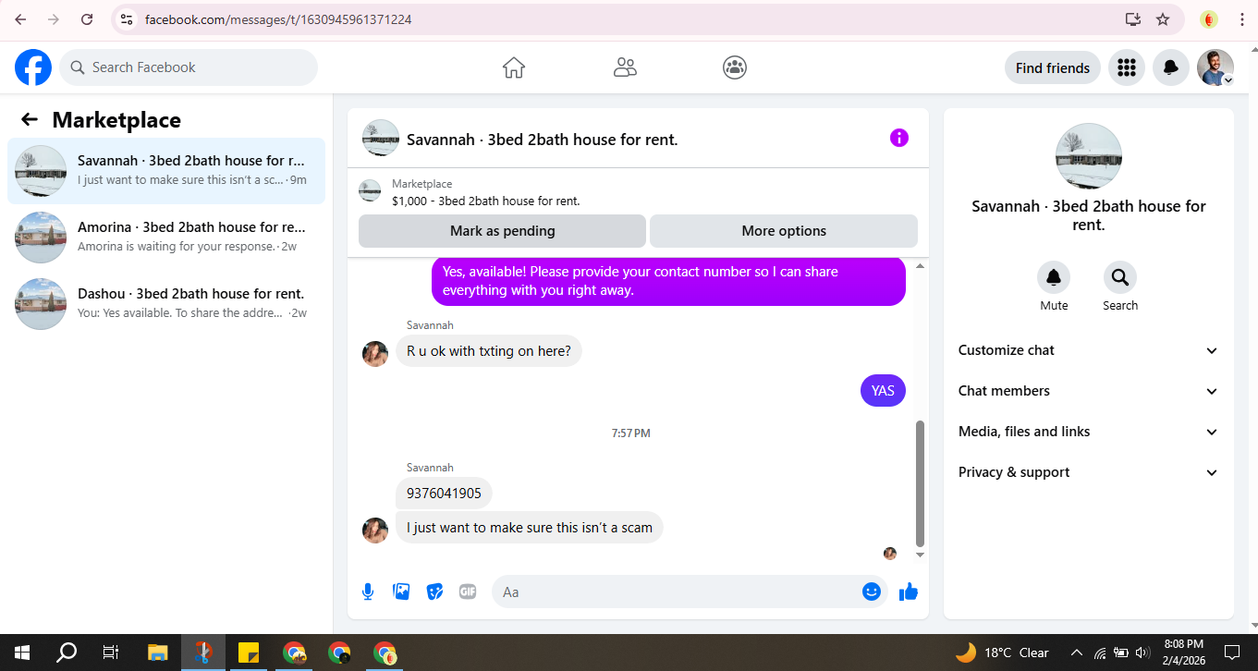The height and width of the screenshot is (671, 1258).
Task: Expand Media, files and links section
Action: point(1089,432)
